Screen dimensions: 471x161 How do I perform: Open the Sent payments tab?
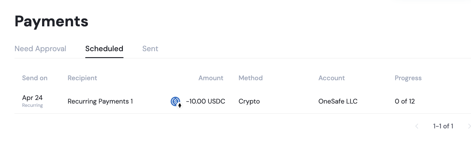point(150,49)
